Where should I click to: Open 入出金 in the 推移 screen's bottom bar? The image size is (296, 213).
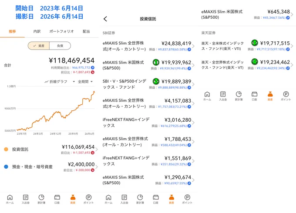(26, 199)
